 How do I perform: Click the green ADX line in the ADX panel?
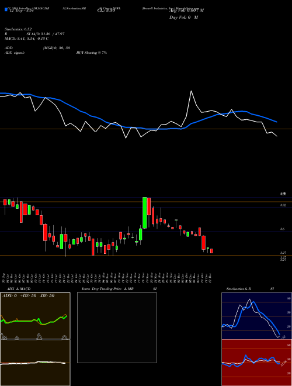(25, 320)
